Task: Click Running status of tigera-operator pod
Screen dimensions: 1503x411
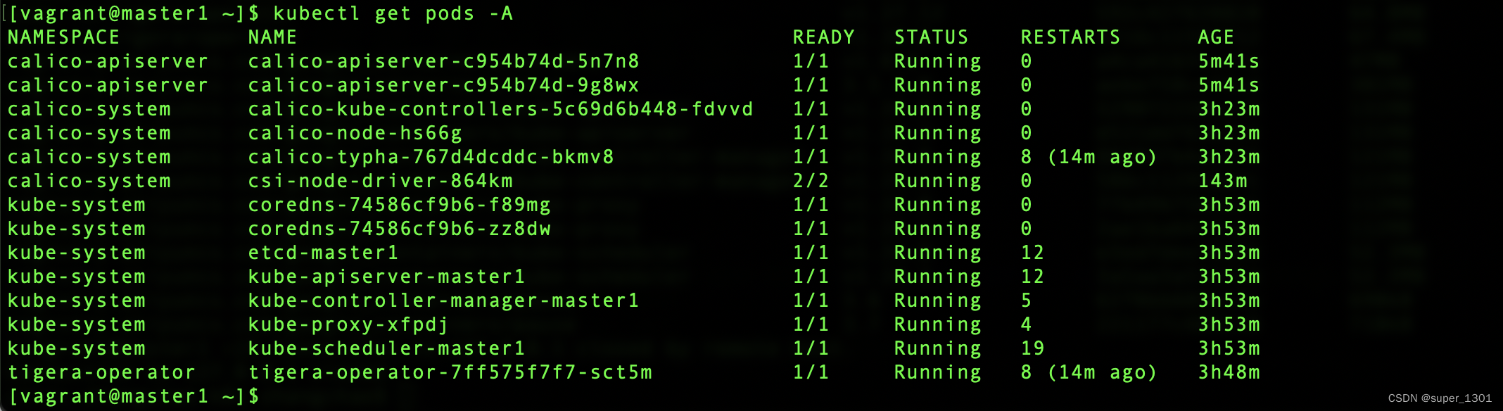Action: tap(938, 372)
